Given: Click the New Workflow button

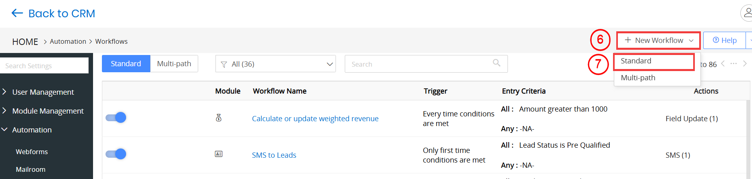Looking at the screenshot, I should [659, 41].
